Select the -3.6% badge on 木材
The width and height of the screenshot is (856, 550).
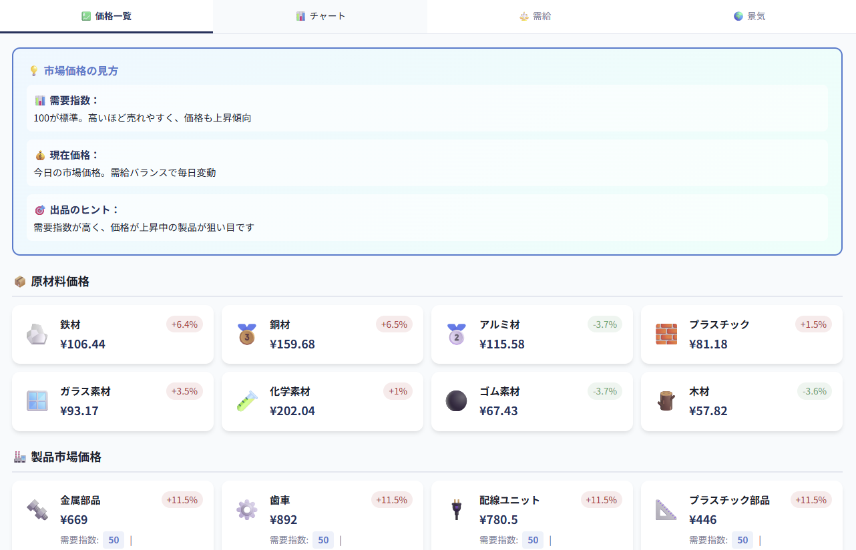815,391
